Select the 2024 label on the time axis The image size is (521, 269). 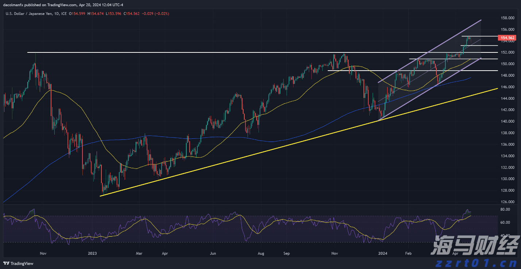pos(382,253)
